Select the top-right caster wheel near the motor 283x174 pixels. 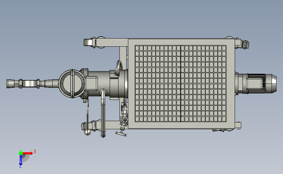245,44
